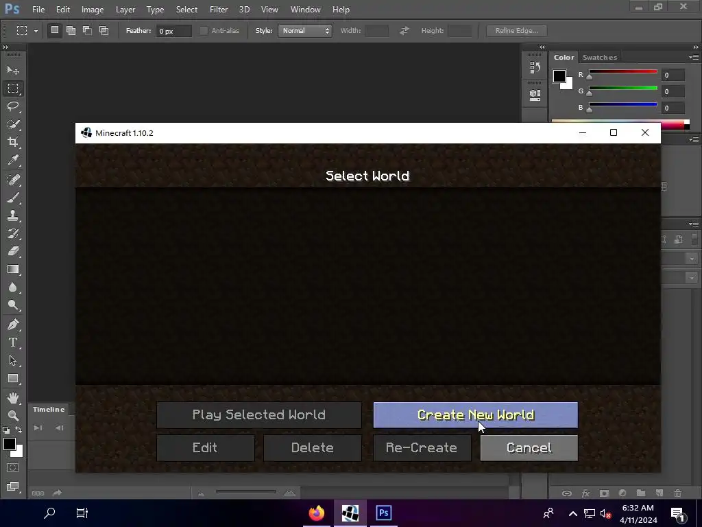
Task: Select the Blur tool
Action: [13, 288]
